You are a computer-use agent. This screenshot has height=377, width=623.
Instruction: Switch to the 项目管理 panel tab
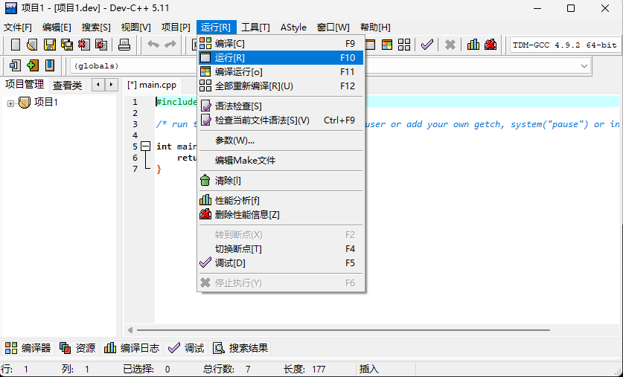click(x=25, y=85)
